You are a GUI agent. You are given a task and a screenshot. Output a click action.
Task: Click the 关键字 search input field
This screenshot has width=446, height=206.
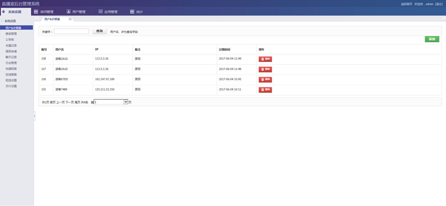click(x=71, y=32)
